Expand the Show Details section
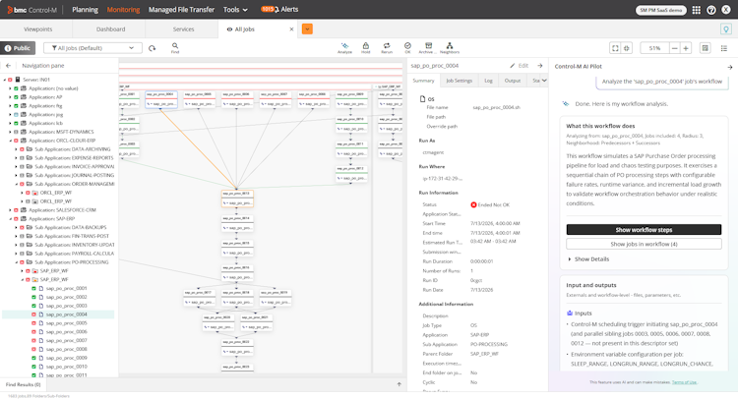738x399 pixels. [588, 258]
